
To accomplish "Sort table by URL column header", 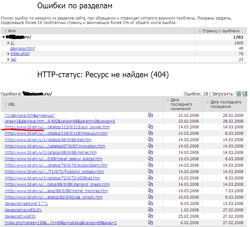I will coord(11,104).
